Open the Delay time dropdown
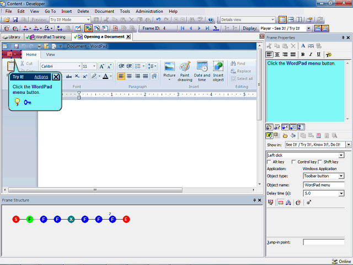Image resolution: width=353 pixels, height=265 pixels. [341, 193]
